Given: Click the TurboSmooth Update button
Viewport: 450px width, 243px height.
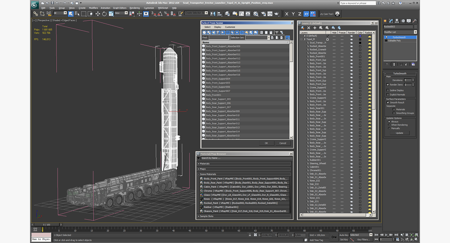Looking at the screenshot, I should [x=400, y=133].
